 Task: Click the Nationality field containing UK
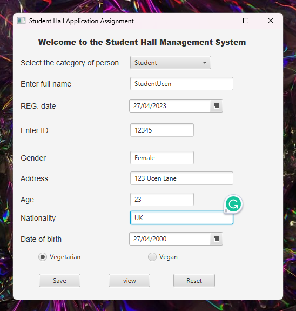181,218
